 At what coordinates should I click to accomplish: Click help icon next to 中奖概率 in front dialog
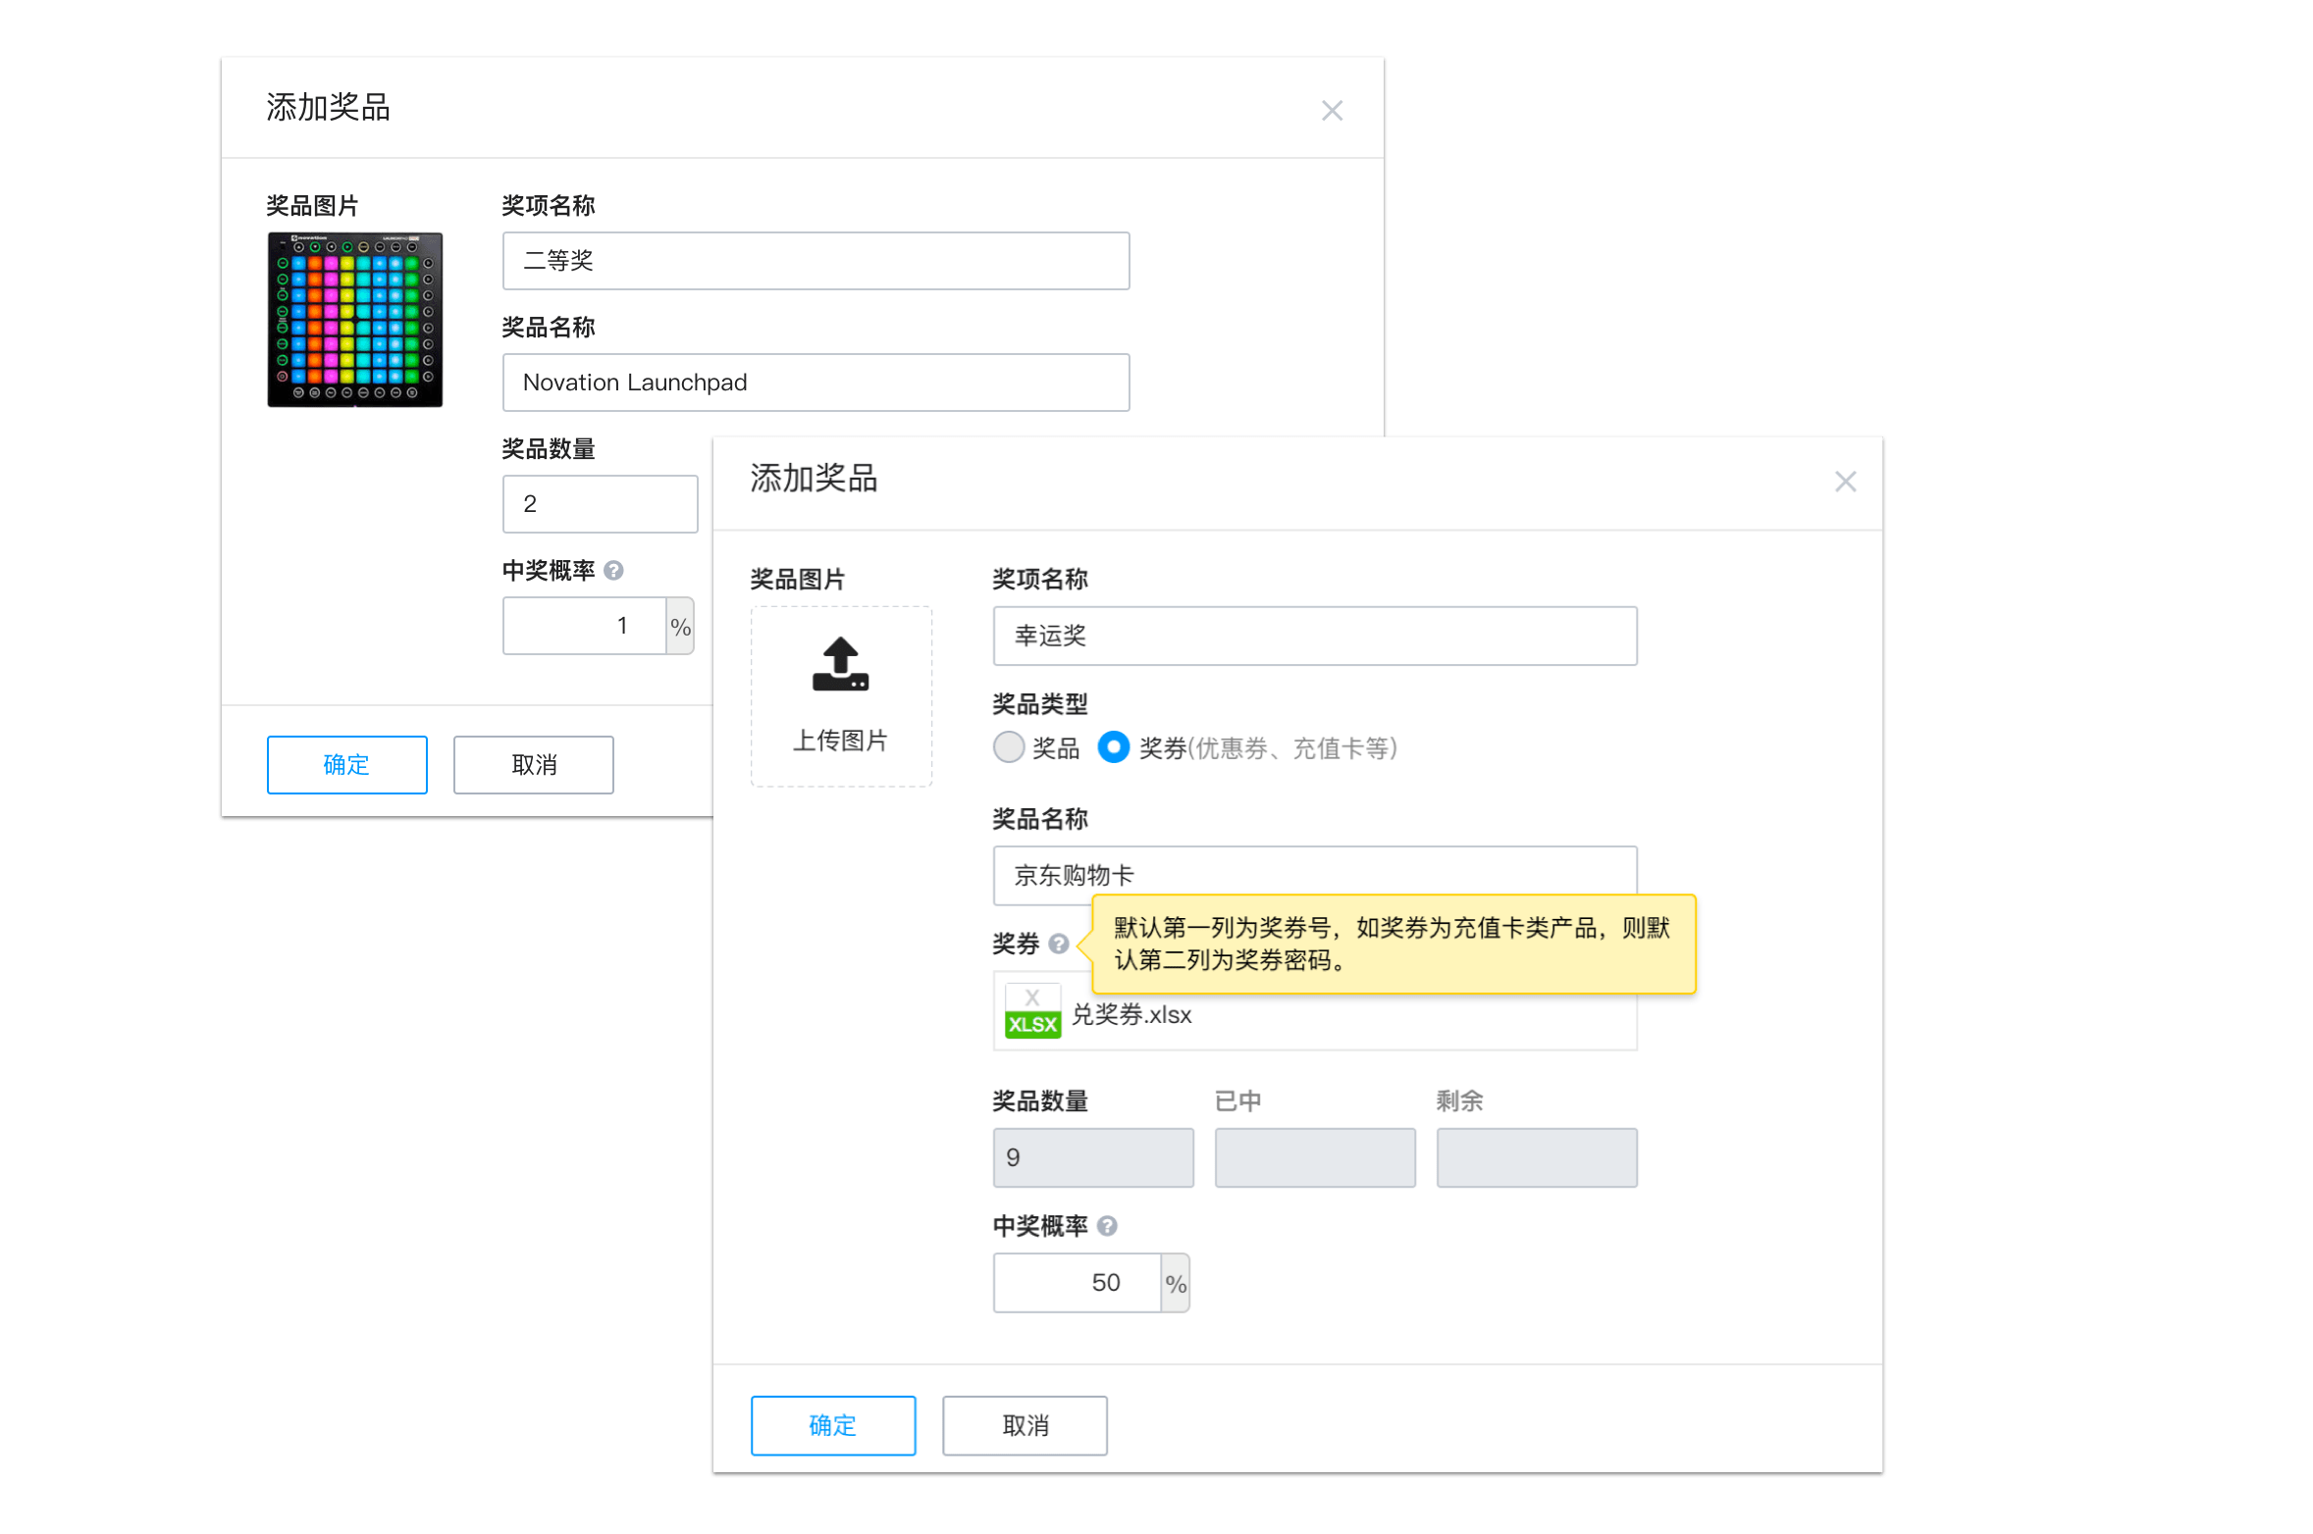point(1107,1226)
